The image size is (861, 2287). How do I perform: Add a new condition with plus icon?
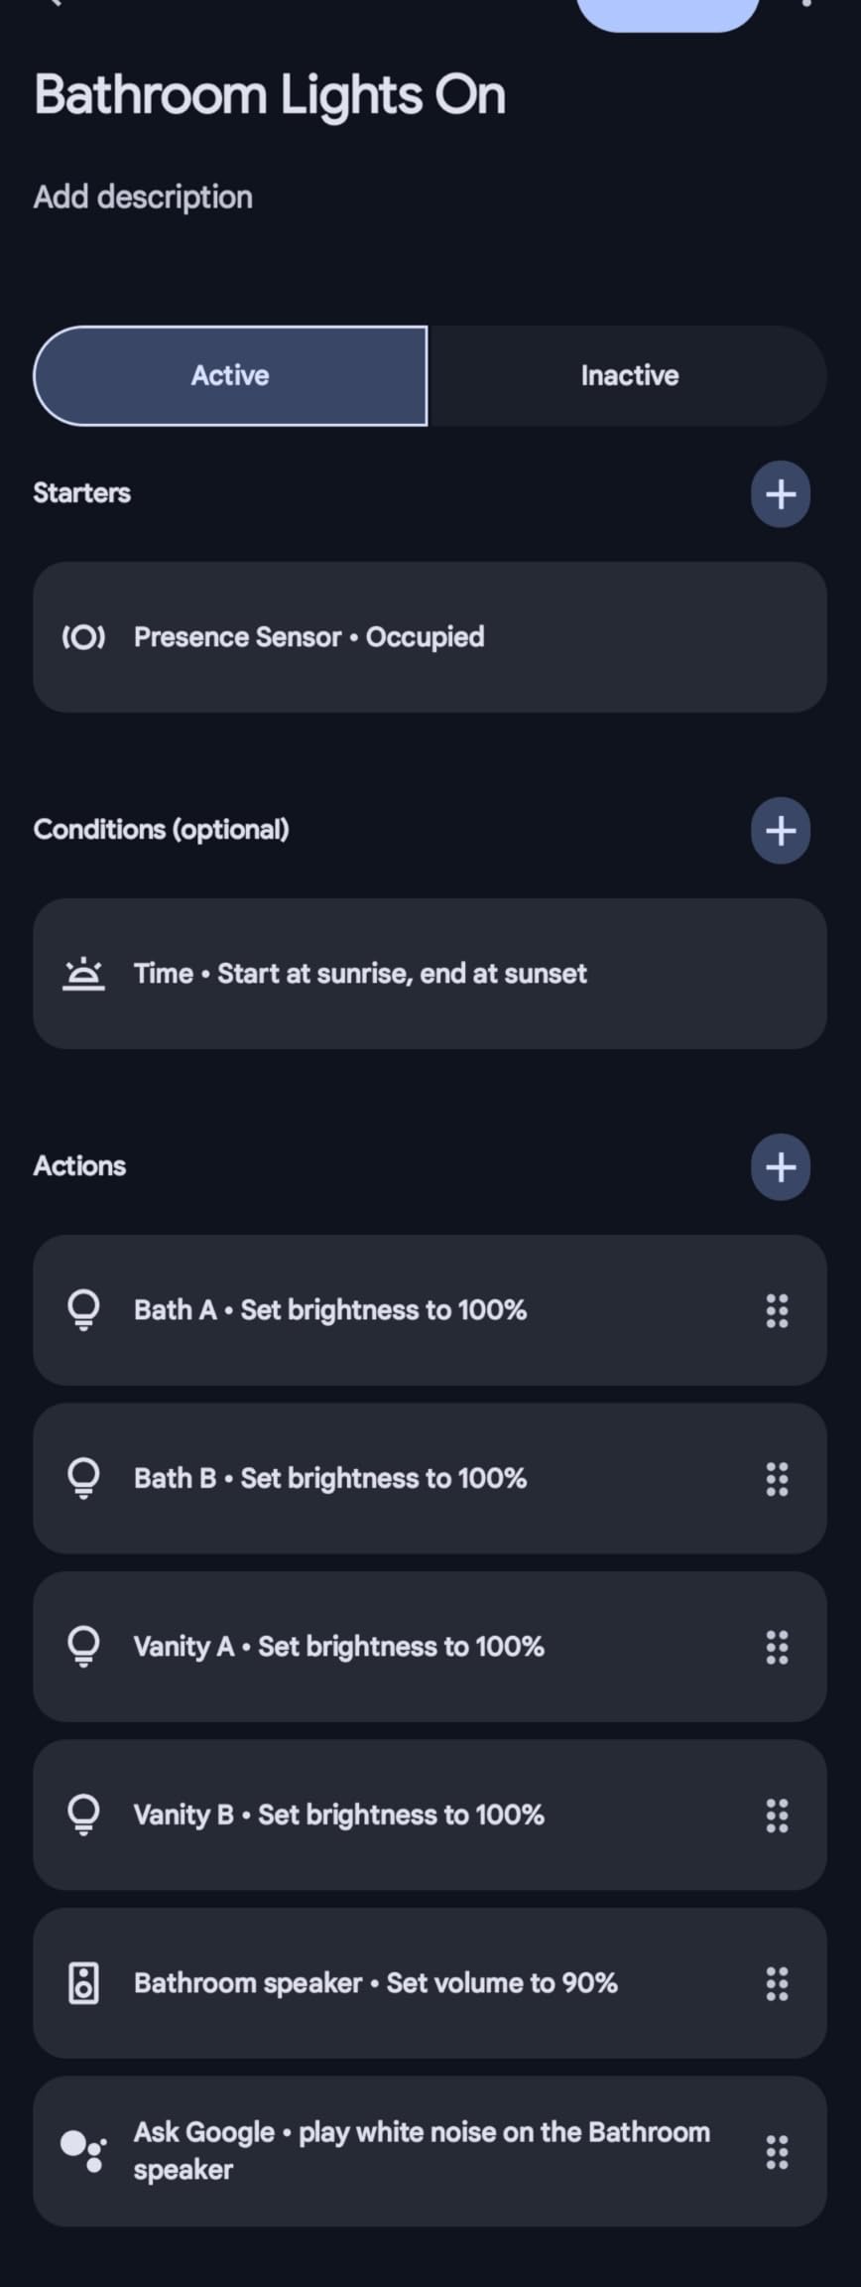780,830
